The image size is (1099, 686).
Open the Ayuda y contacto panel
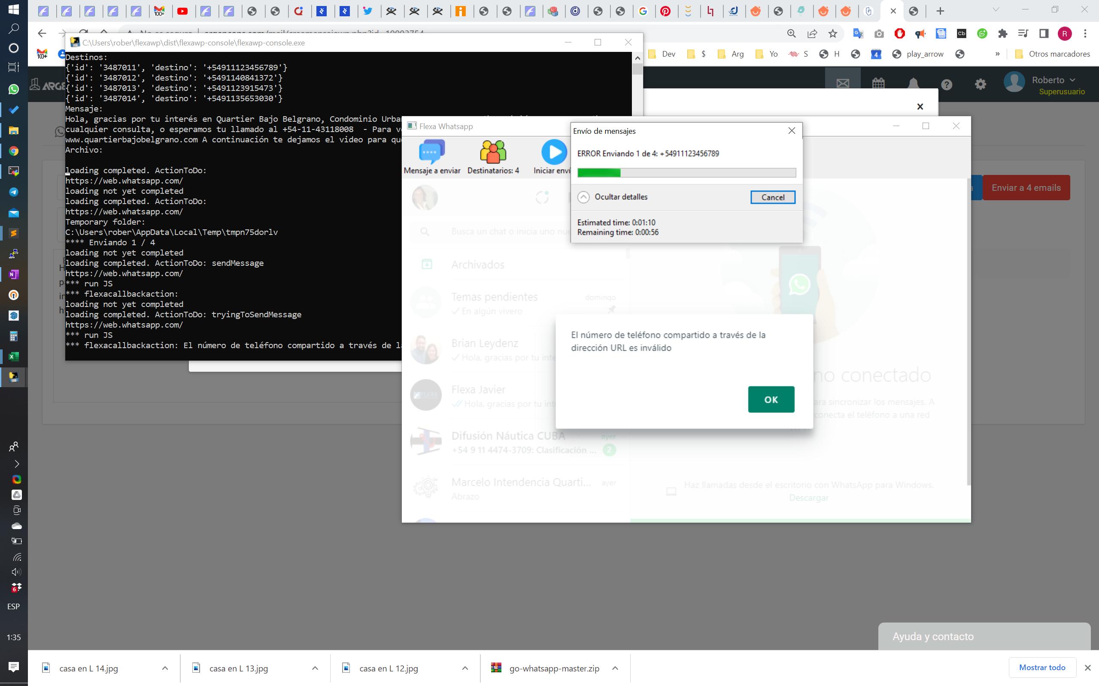click(x=984, y=636)
